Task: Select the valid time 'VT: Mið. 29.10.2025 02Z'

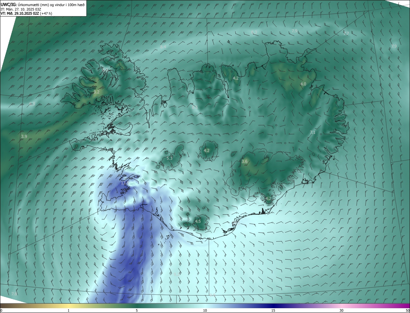Action: [x=20, y=13]
